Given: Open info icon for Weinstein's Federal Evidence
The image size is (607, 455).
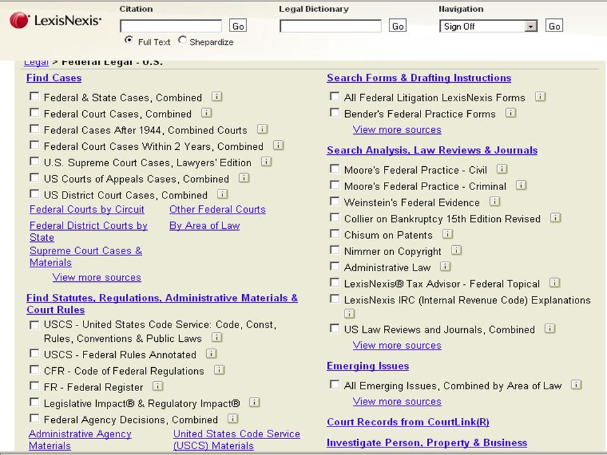Looking at the screenshot, I should pos(494,201).
